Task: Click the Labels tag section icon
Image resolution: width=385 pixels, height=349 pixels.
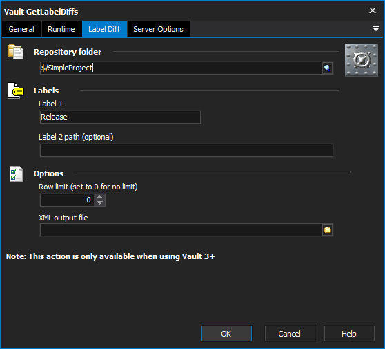Action: pyautogui.click(x=16, y=91)
